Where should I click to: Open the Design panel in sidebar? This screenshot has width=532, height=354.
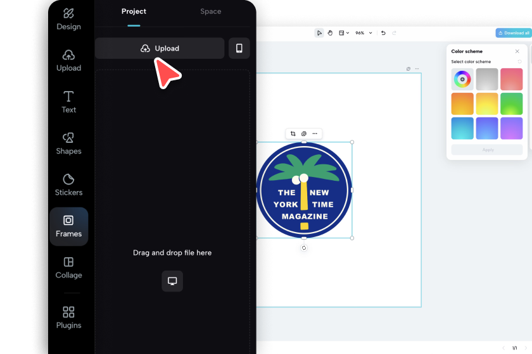[68, 20]
